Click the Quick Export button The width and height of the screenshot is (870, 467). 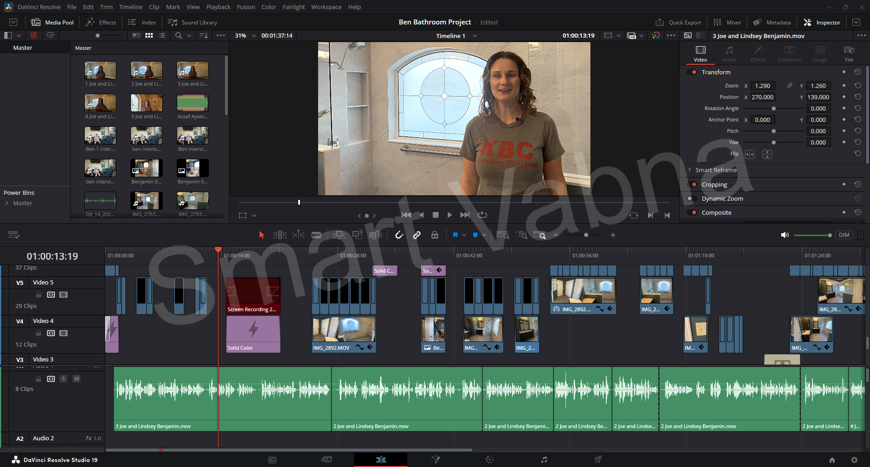pyautogui.click(x=678, y=22)
